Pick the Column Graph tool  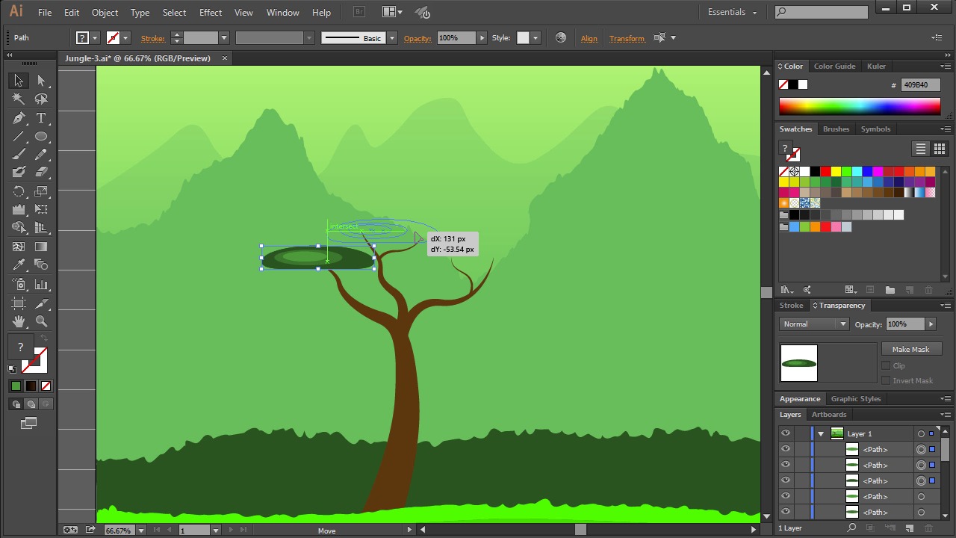point(41,285)
